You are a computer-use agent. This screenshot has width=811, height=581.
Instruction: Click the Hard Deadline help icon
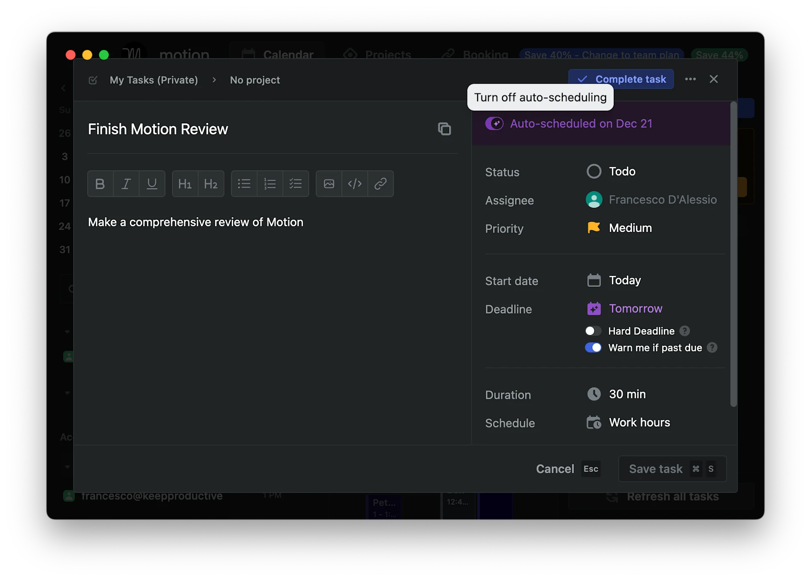(x=685, y=331)
